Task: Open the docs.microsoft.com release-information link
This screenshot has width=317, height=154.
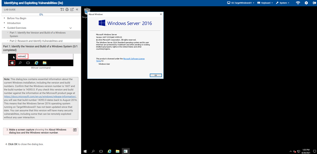Action: tap(40, 96)
